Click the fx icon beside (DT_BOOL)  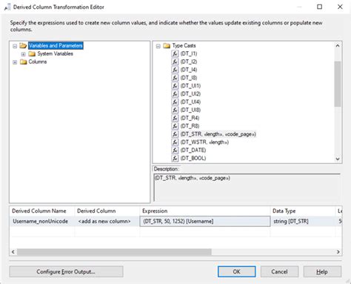pos(175,158)
